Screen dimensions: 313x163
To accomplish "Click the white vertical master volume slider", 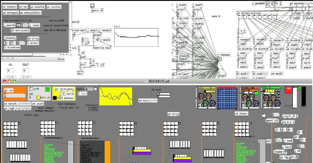I will (x=295, y=98).
